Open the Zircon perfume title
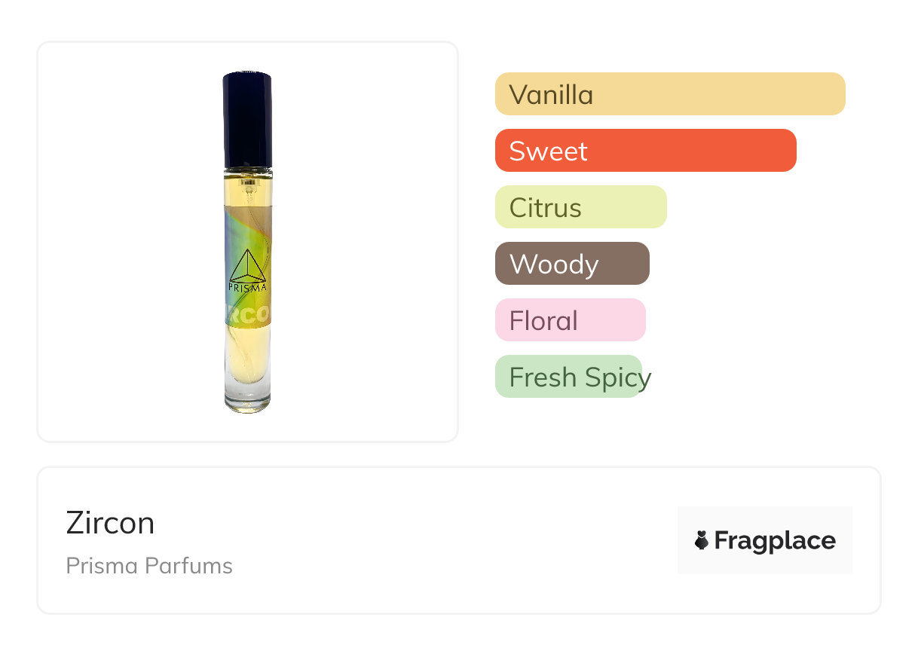This screenshot has height=651, width=918. 110,523
